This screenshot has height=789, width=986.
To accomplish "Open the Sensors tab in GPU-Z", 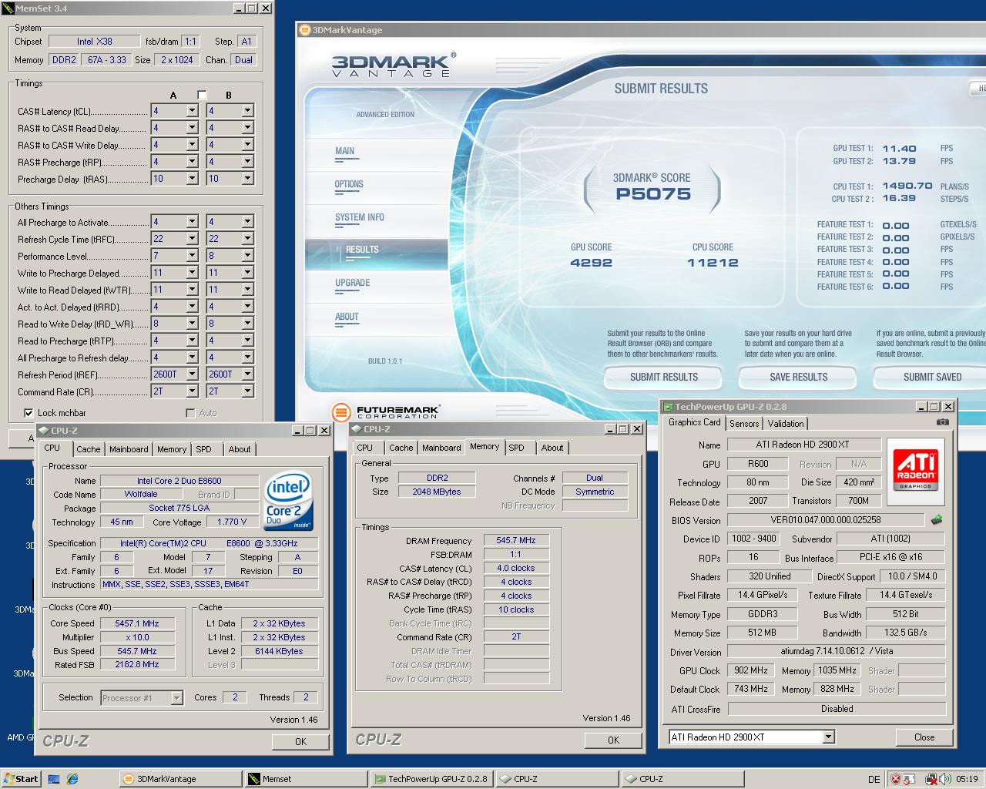I will click(744, 423).
